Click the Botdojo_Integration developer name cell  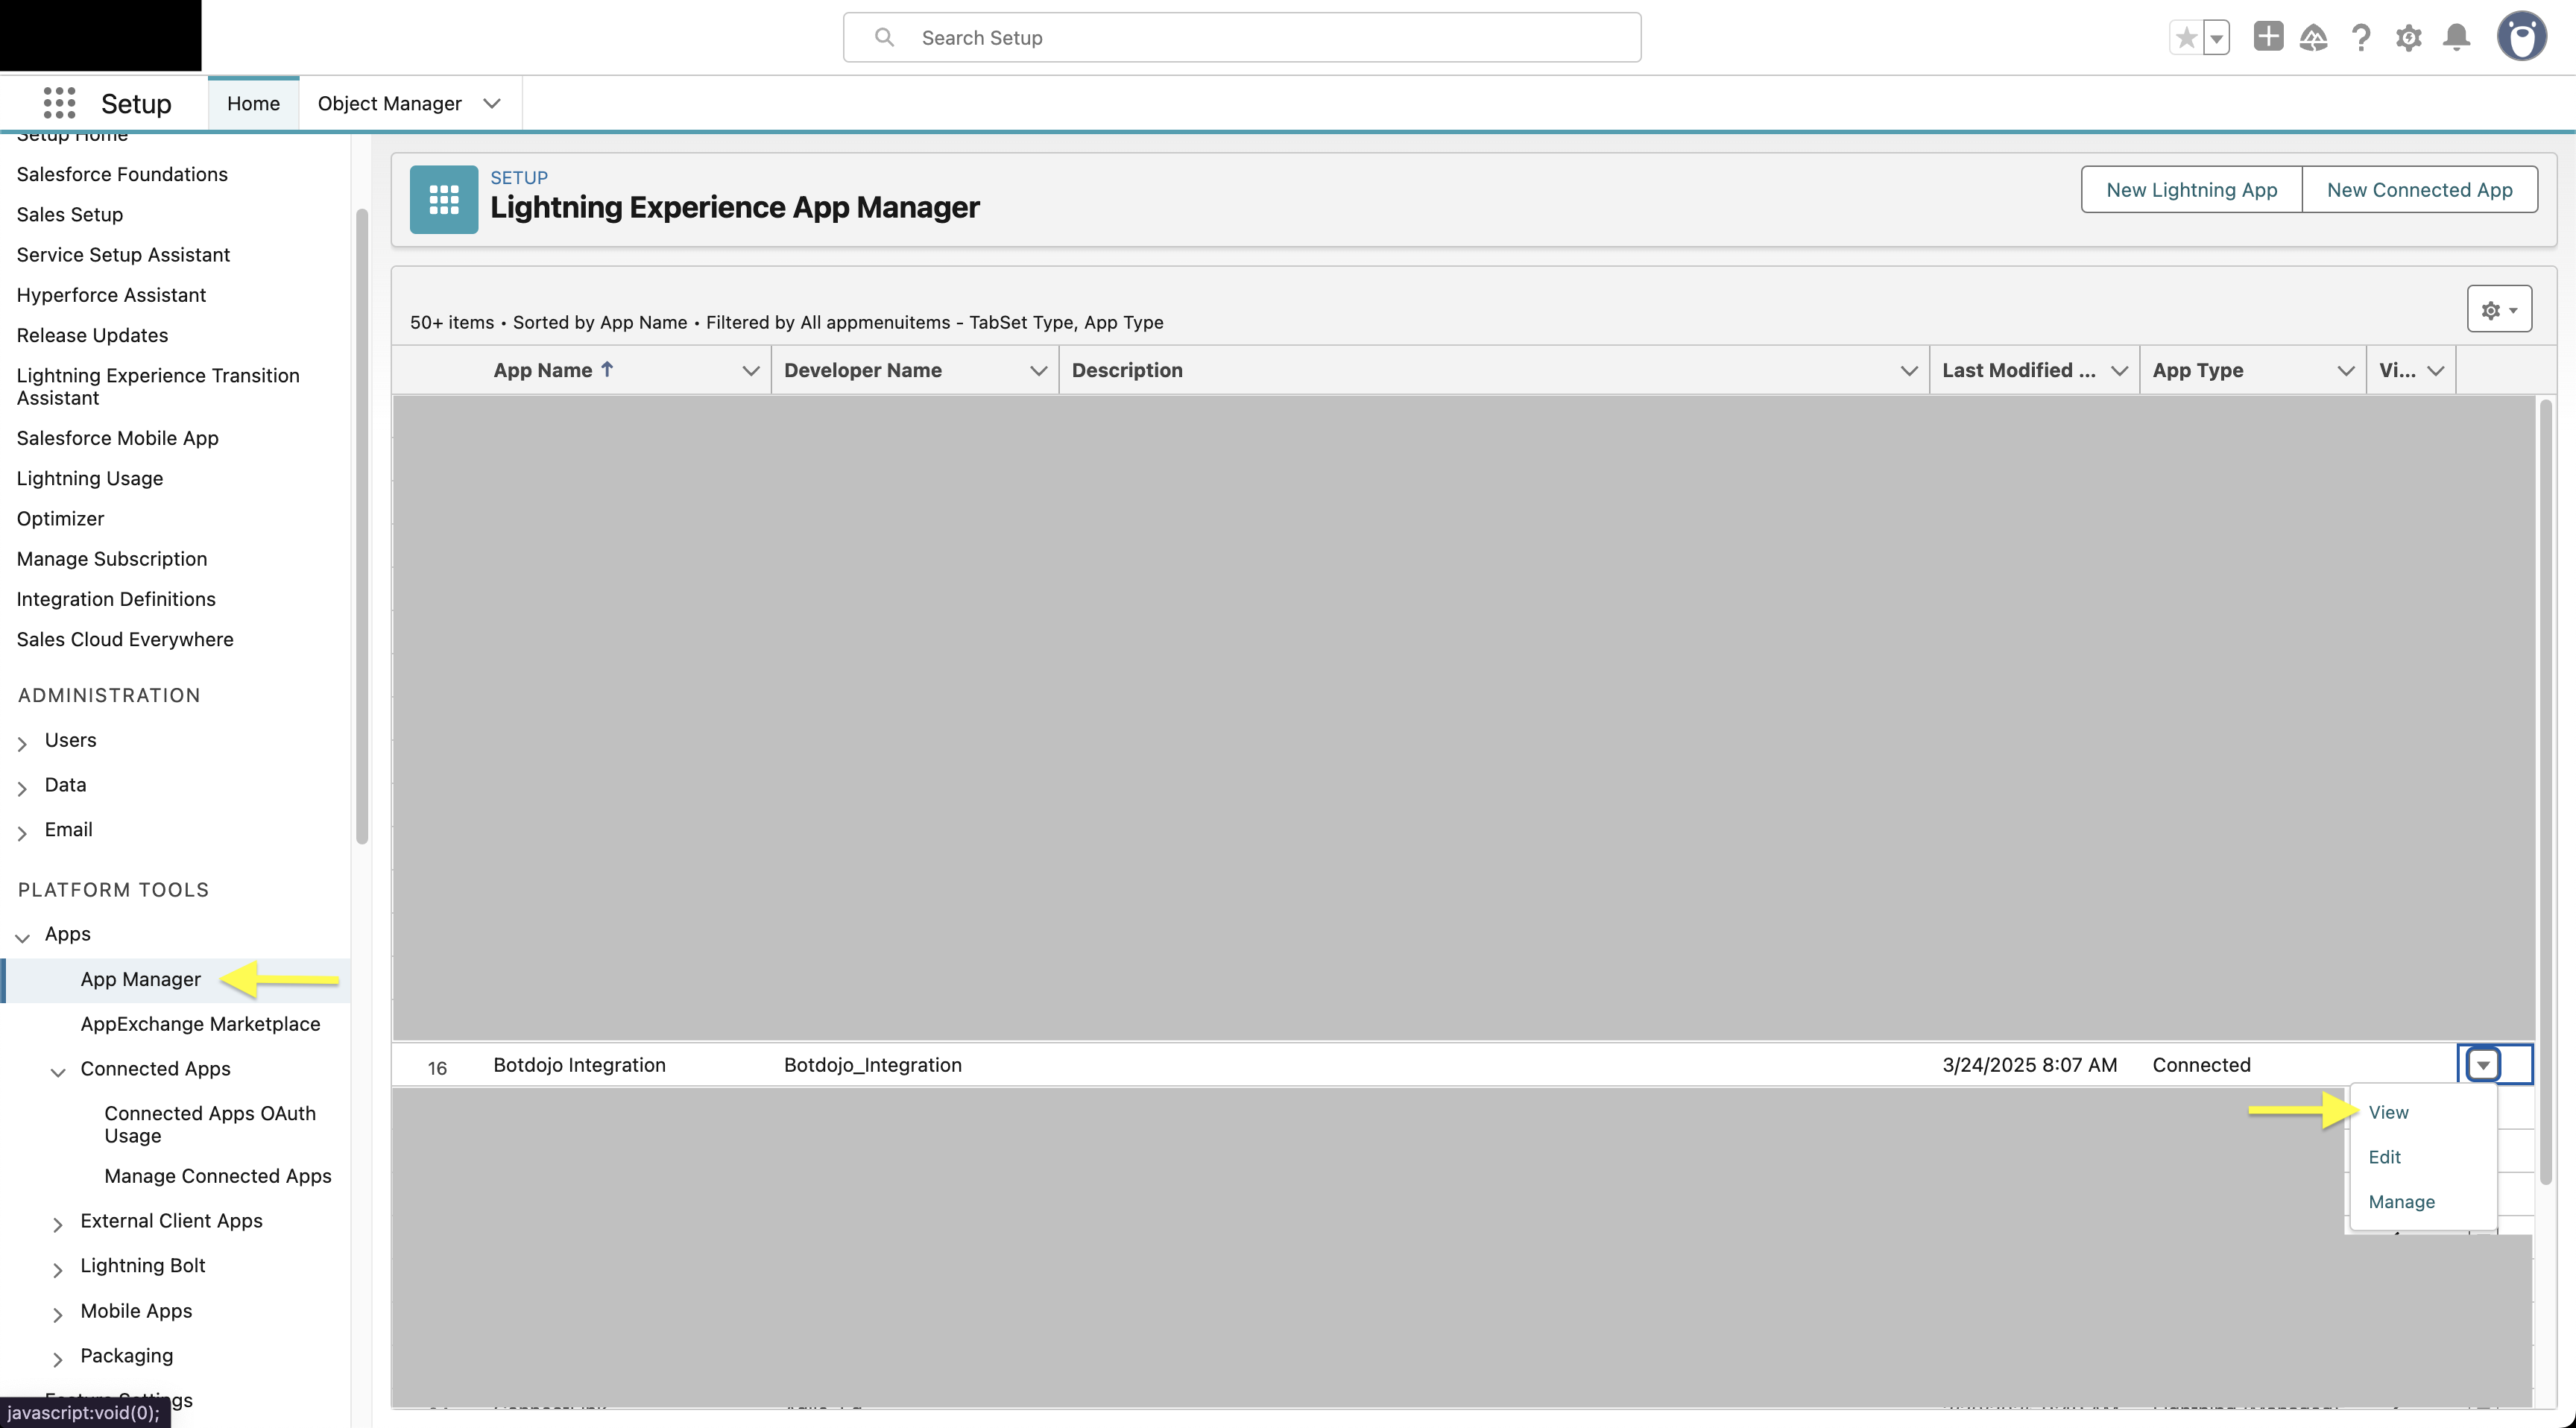872,1065
